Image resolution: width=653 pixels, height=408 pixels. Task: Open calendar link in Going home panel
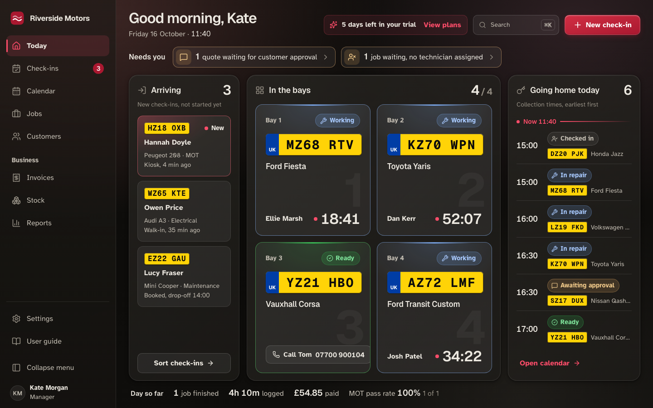pyautogui.click(x=550, y=363)
